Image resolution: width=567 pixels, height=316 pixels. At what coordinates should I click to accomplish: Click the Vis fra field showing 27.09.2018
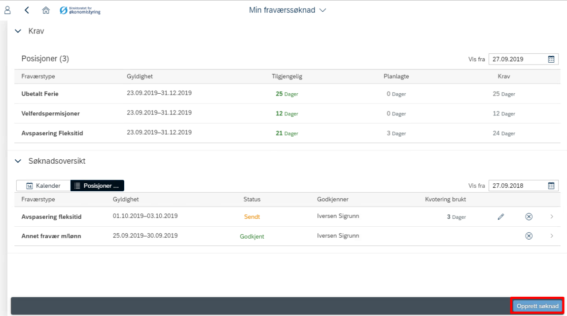point(523,185)
